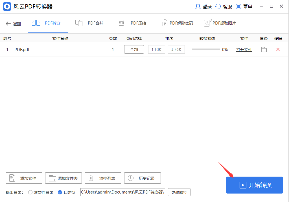Switch to the PDF解除密码 tab
This screenshot has height=202, width=289.
click(x=178, y=23)
